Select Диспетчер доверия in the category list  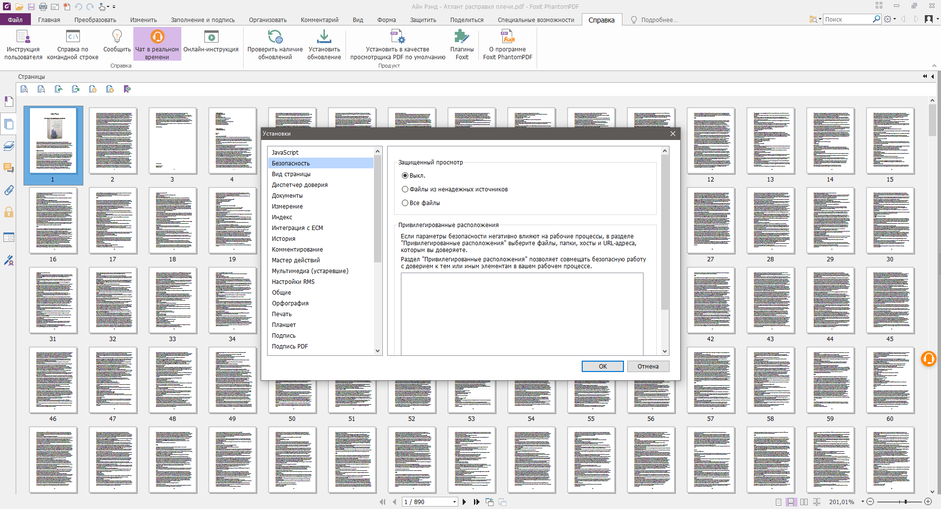point(321,185)
